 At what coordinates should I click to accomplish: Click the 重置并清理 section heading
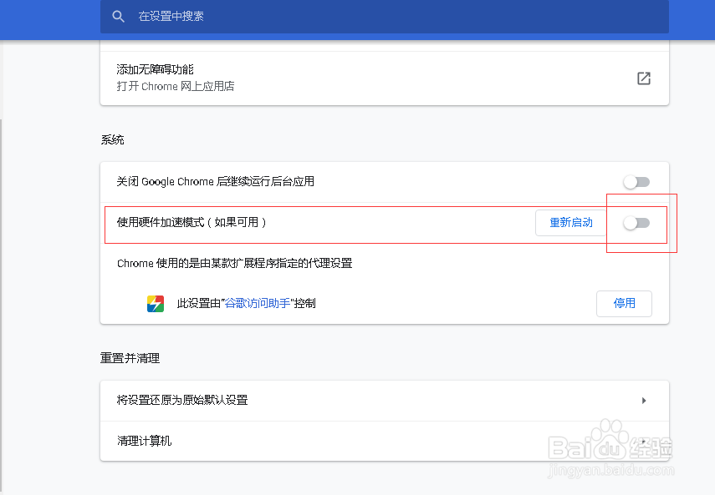click(130, 357)
